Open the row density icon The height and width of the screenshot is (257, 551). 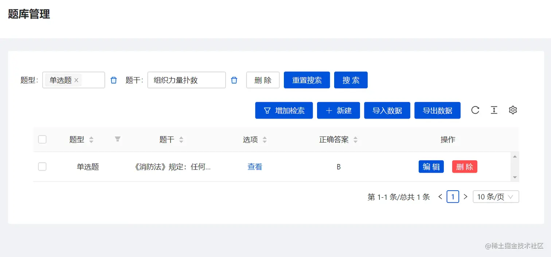[x=494, y=110]
